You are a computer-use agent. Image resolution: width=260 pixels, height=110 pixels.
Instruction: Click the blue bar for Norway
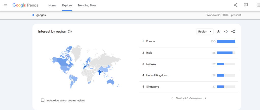(220, 64)
